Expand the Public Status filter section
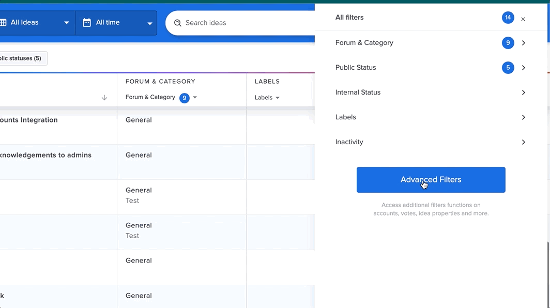The image size is (550, 308). point(523,68)
